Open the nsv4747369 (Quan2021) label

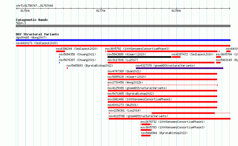click(x=124, y=71)
